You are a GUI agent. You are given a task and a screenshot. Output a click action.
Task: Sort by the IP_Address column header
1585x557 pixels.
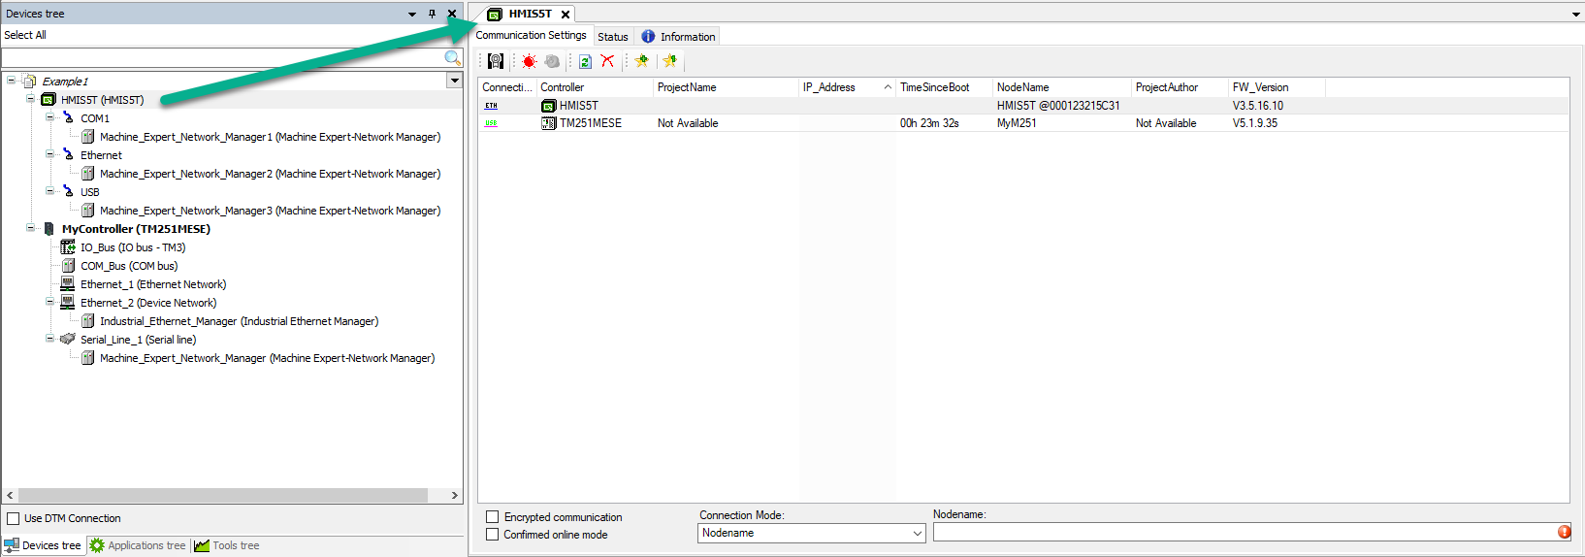(x=847, y=87)
